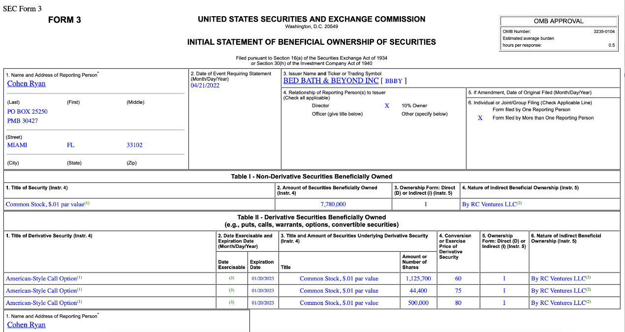Image resolution: width=625 pixels, height=332 pixels.
Task: Open the Cohen Ryan link above PO BOX address
Action: tap(27, 84)
